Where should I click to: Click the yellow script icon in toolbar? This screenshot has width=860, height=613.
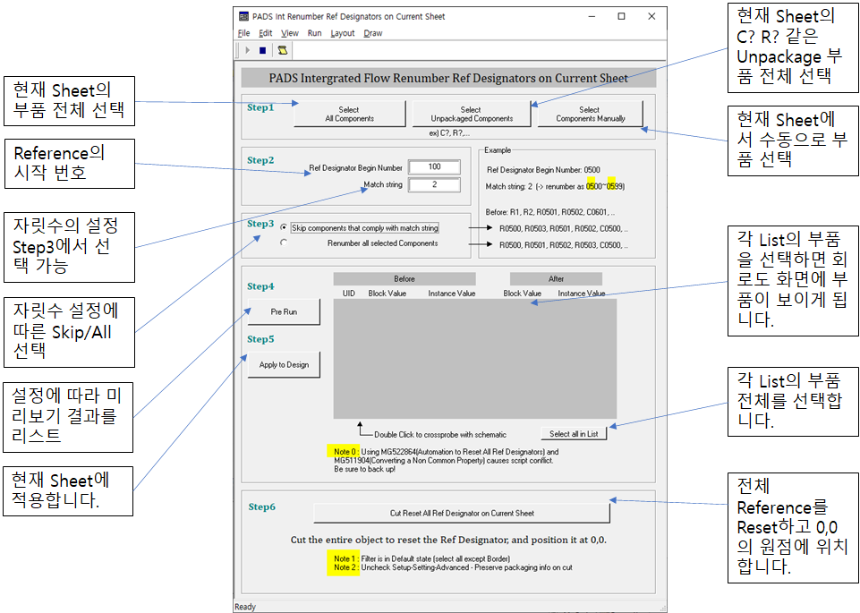(x=282, y=51)
